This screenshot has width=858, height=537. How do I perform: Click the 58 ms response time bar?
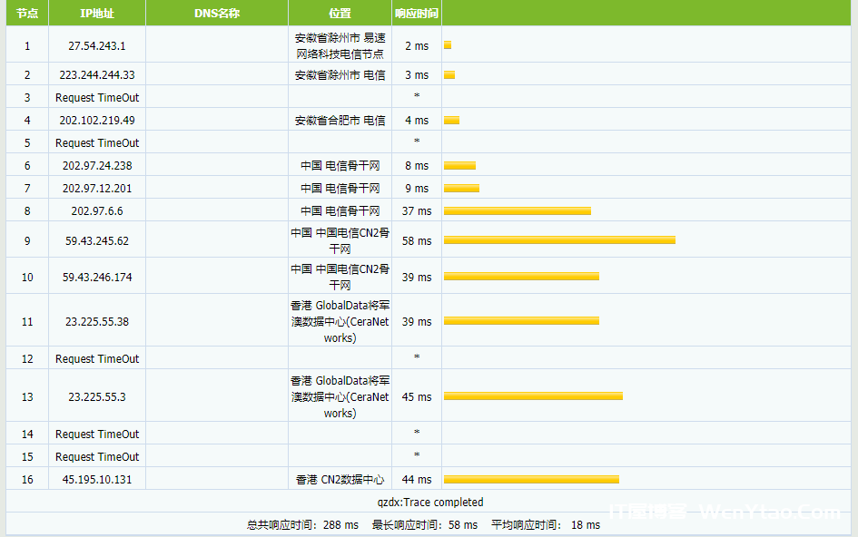point(559,240)
